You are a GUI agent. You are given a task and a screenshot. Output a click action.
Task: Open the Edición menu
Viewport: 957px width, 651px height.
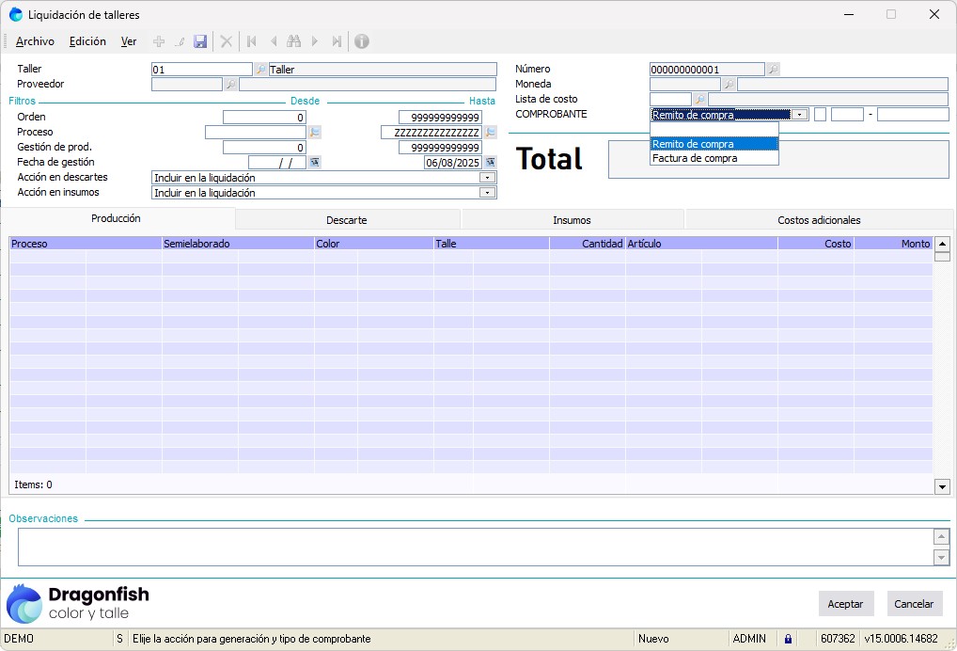coord(87,41)
